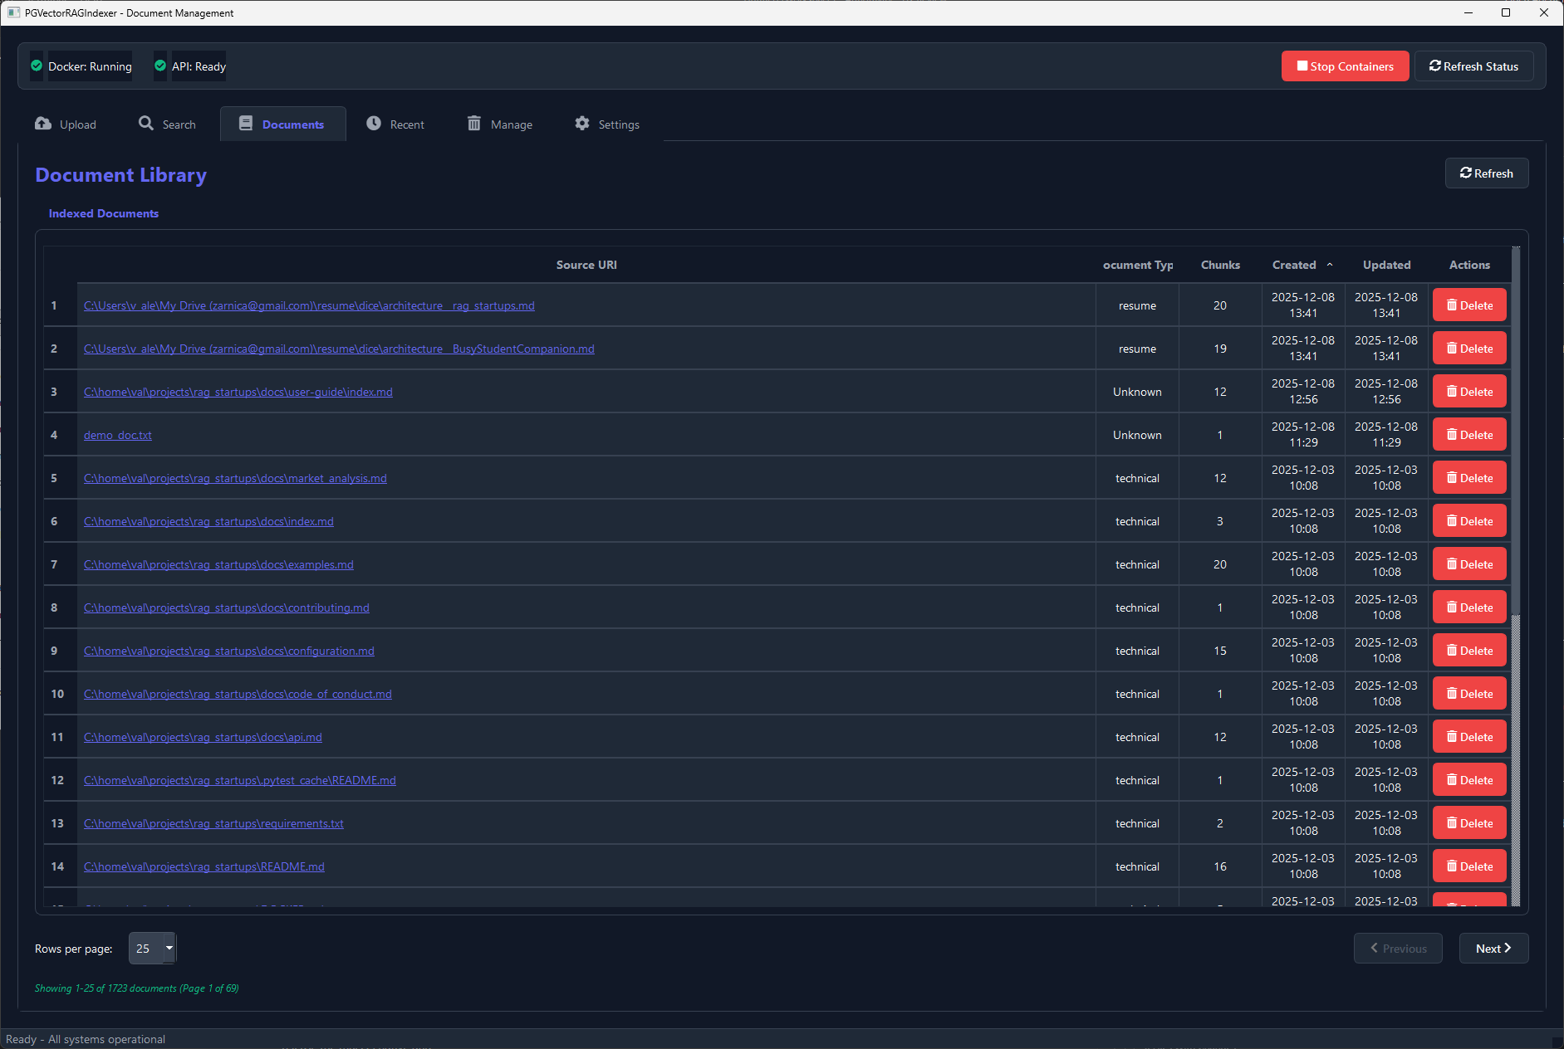Image resolution: width=1564 pixels, height=1049 pixels.
Task: Click the Docker running status icon
Action: click(x=36, y=66)
